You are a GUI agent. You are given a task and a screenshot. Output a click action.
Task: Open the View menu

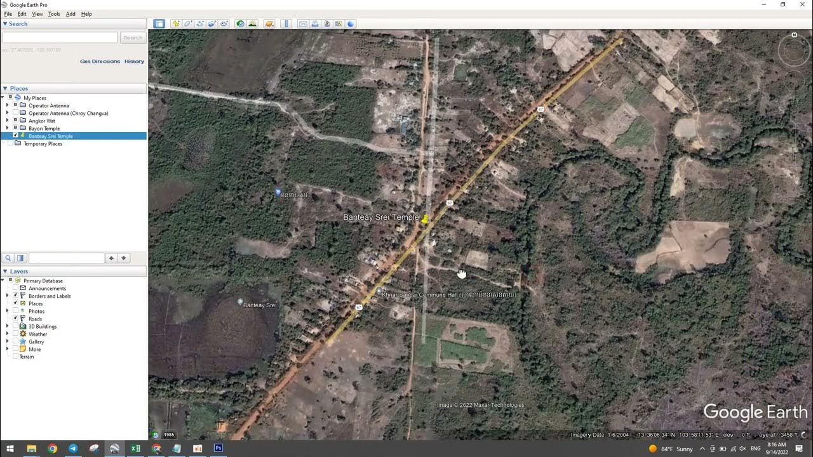[37, 14]
